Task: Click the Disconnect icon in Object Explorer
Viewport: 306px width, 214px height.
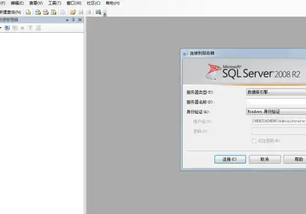Action: click(x=15, y=28)
